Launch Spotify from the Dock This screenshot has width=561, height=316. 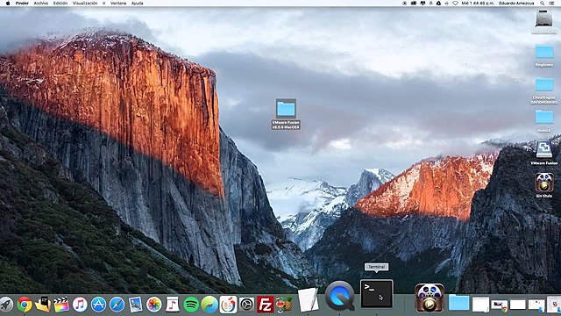[x=191, y=305]
